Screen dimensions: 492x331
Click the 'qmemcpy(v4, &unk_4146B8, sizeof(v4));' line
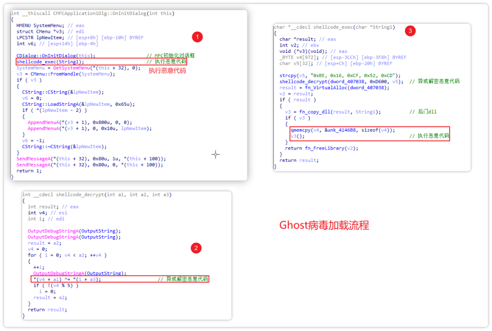343,130
